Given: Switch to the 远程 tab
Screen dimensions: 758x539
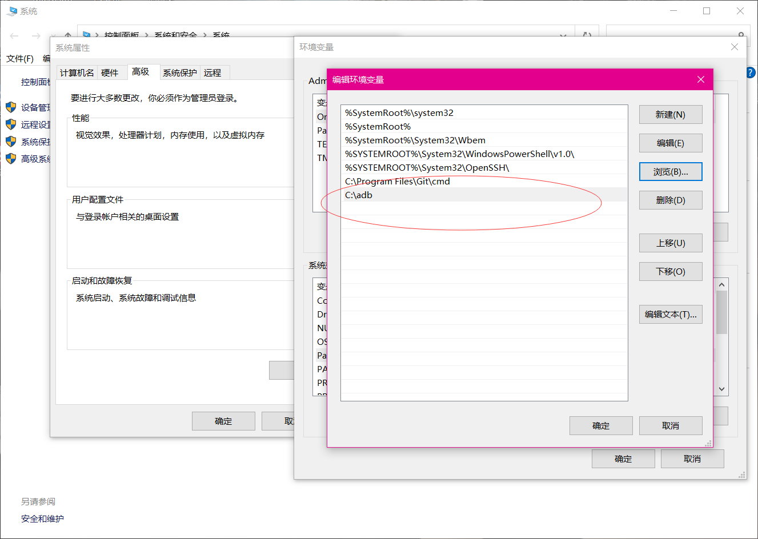Looking at the screenshot, I should click(212, 73).
